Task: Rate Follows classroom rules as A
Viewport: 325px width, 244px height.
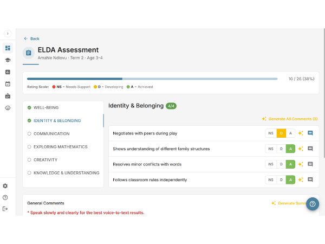Action: (x=290, y=180)
